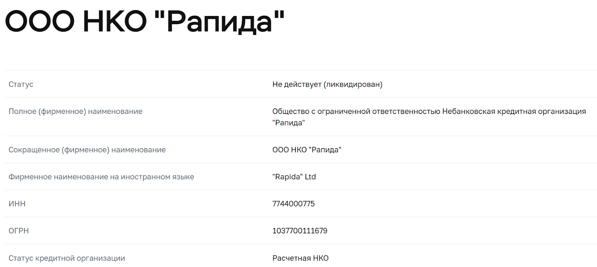Screen dimensions: 597x267
Task: Click the "ИНН" row label
Action: [17, 204]
